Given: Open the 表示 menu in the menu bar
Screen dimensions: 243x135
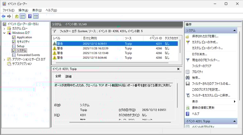Looking at the screenshot, I should pyautogui.click(x=37, y=10).
